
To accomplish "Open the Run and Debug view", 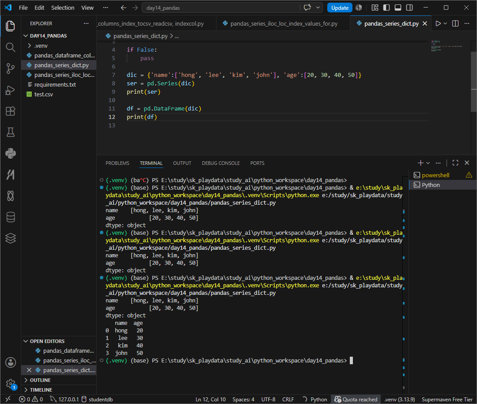I will coord(10,90).
